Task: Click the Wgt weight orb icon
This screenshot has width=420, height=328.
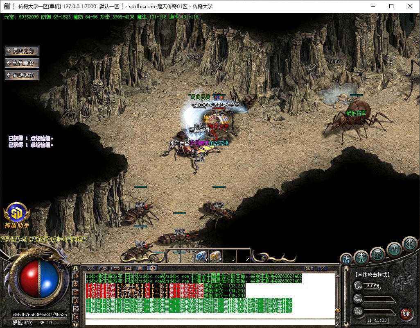Action: 359,312
